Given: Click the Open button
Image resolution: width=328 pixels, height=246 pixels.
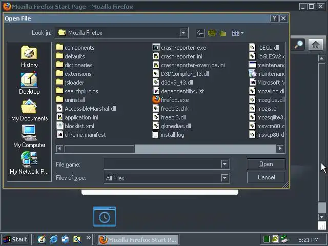Looking at the screenshot, I should tap(266, 164).
